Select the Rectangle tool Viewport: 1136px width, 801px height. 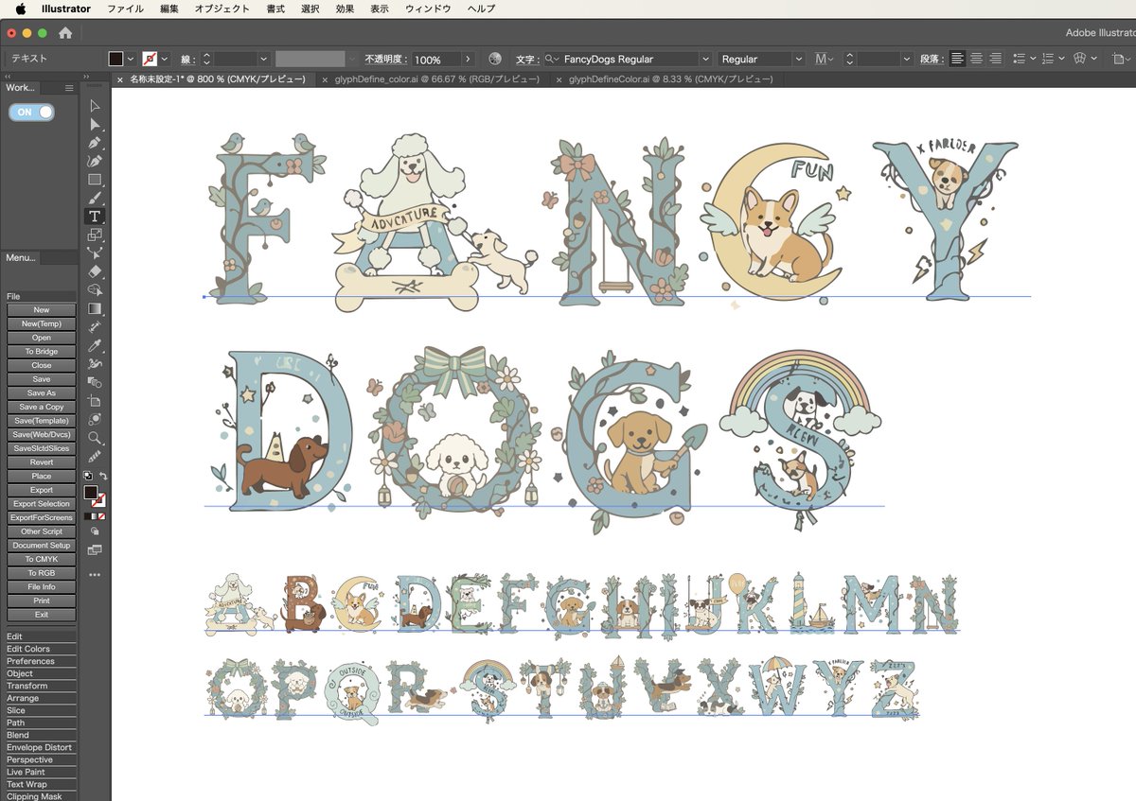click(95, 180)
